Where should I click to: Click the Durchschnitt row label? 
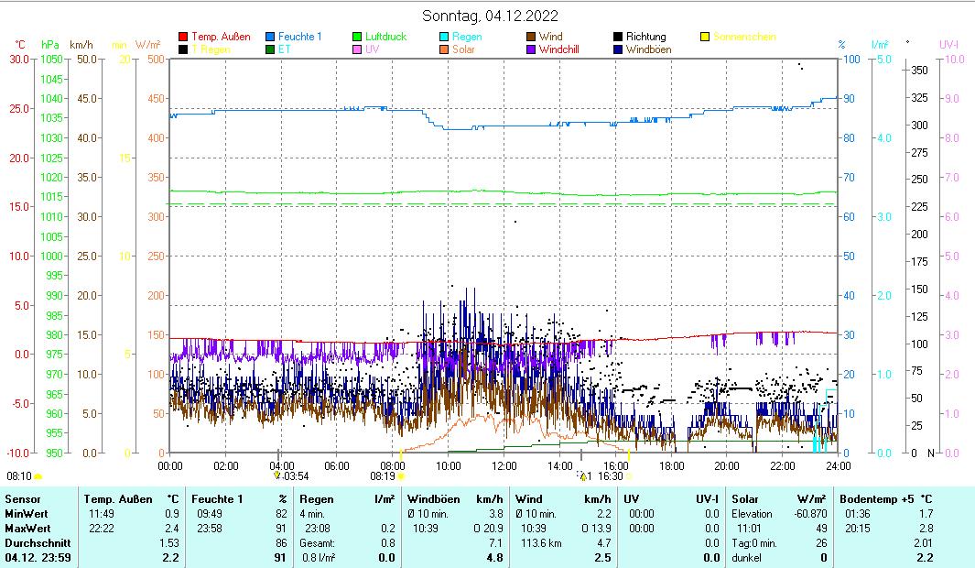click(x=35, y=543)
